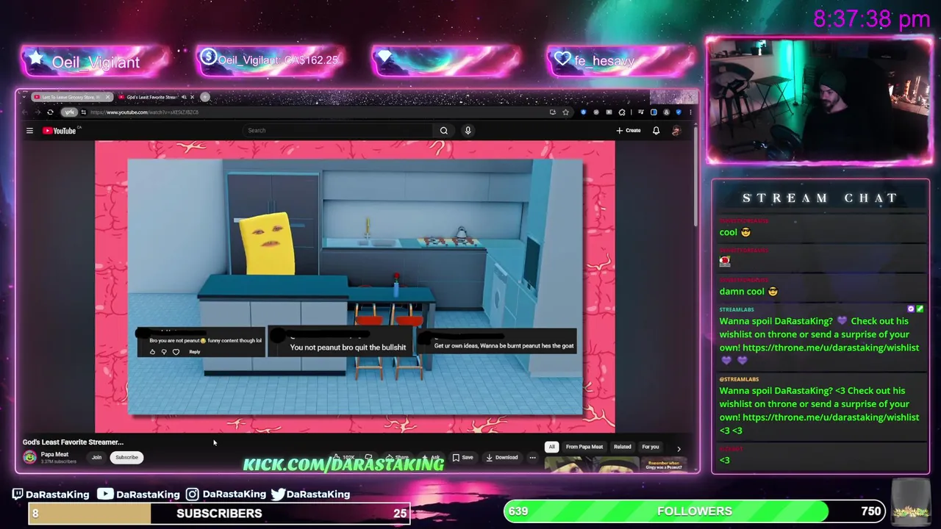Click the STREAM CHAT header

coord(820,198)
